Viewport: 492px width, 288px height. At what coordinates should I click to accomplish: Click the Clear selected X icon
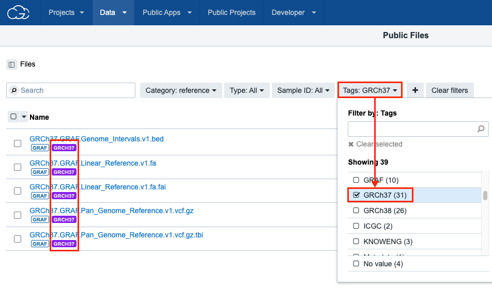click(351, 144)
